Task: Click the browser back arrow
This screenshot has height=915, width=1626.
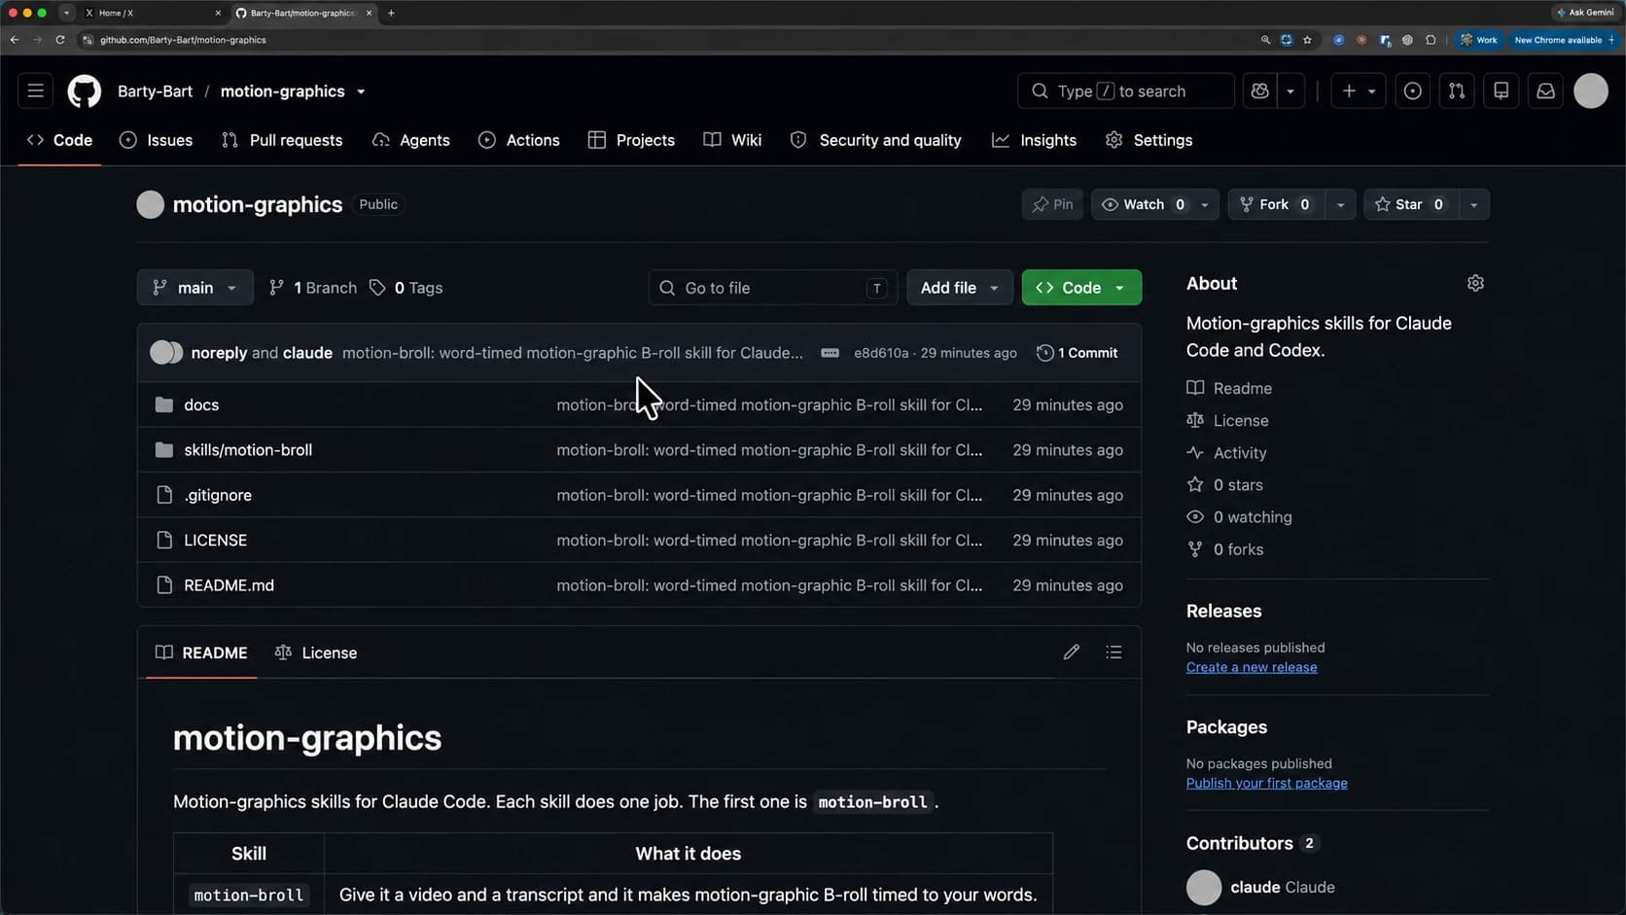Action: [x=15, y=40]
